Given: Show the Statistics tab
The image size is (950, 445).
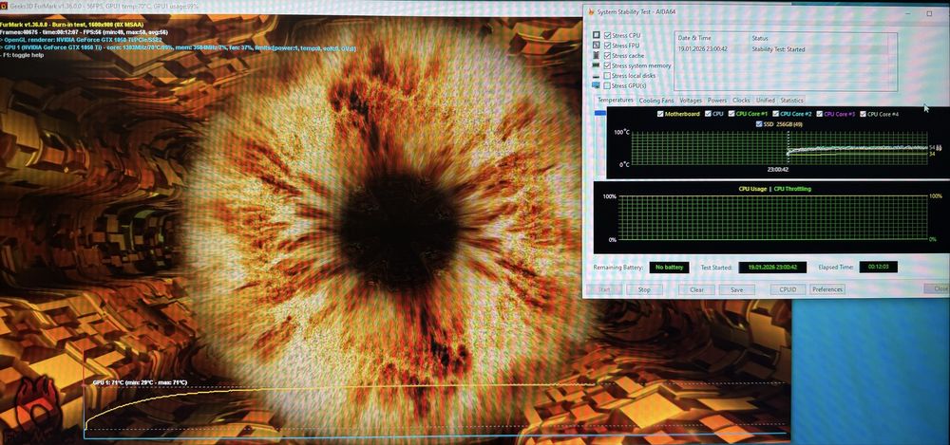Looking at the screenshot, I should tap(792, 101).
